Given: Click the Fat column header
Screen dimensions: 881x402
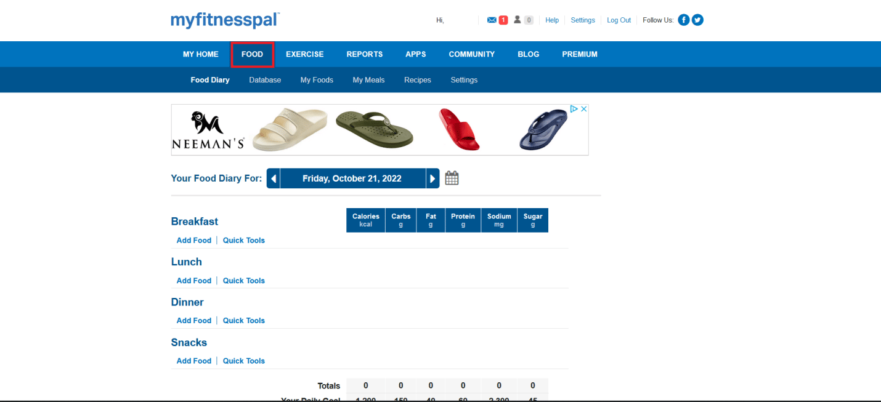Looking at the screenshot, I should (431, 220).
